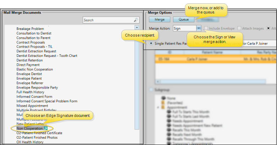The image size is (277, 145).
Task: Click the Favorites folder icon
Action: coord(163,102)
